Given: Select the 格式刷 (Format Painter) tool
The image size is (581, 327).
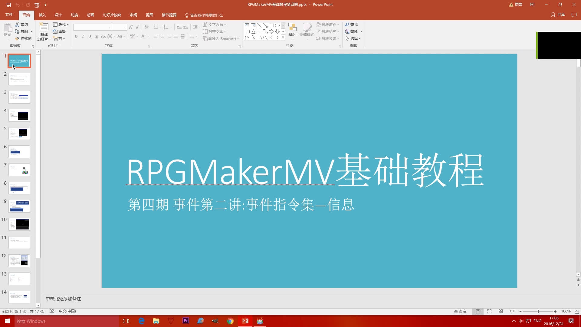Looking at the screenshot, I should coord(24,38).
